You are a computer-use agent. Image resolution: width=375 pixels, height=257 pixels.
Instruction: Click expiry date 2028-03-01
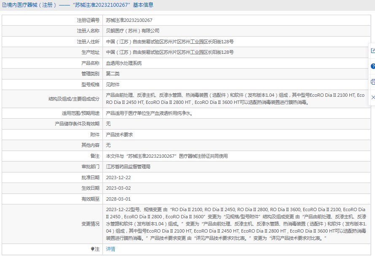click(x=119, y=199)
